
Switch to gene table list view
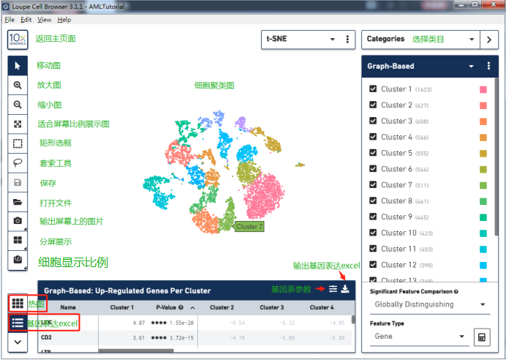click(18, 323)
